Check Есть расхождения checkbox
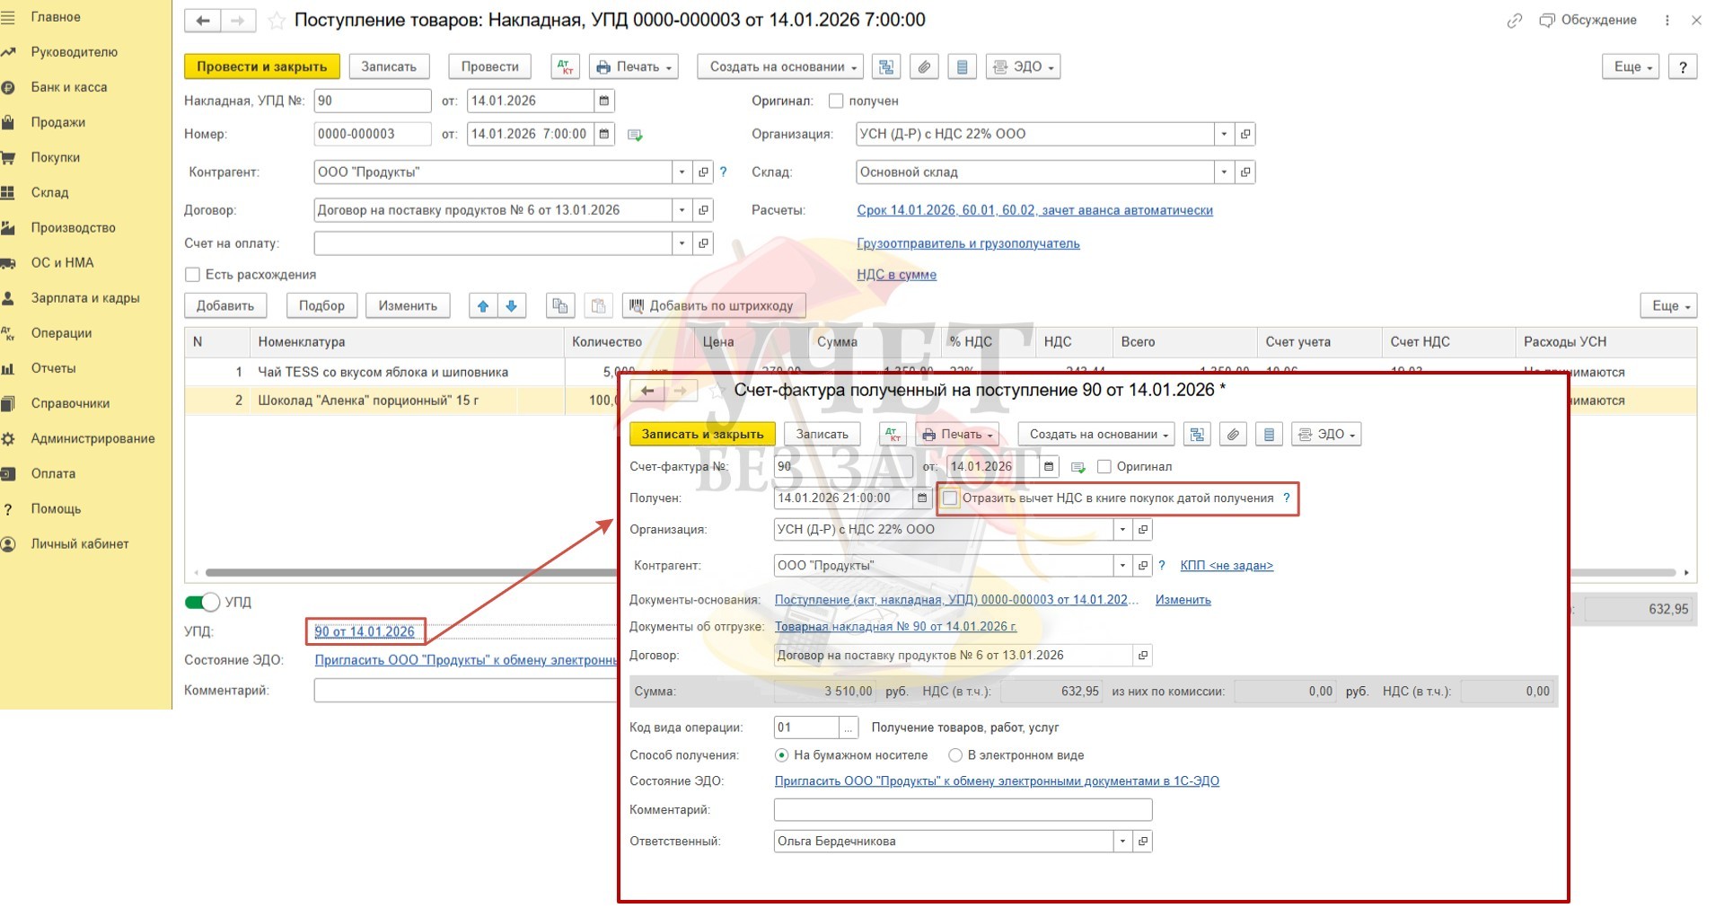The width and height of the screenshot is (1724, 908). pyautogui.click(x=192, y=275)
